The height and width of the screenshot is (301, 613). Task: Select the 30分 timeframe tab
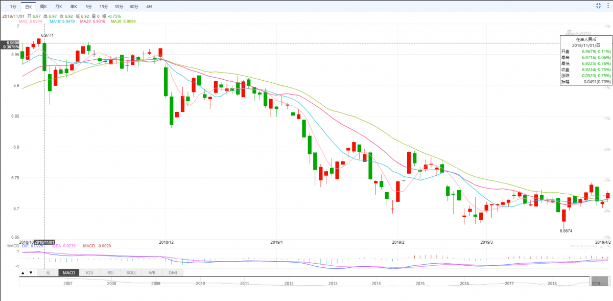point(119,6)
